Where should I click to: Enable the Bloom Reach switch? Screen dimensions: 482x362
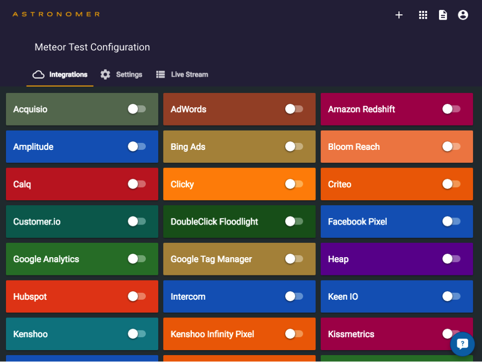point(451,146)
